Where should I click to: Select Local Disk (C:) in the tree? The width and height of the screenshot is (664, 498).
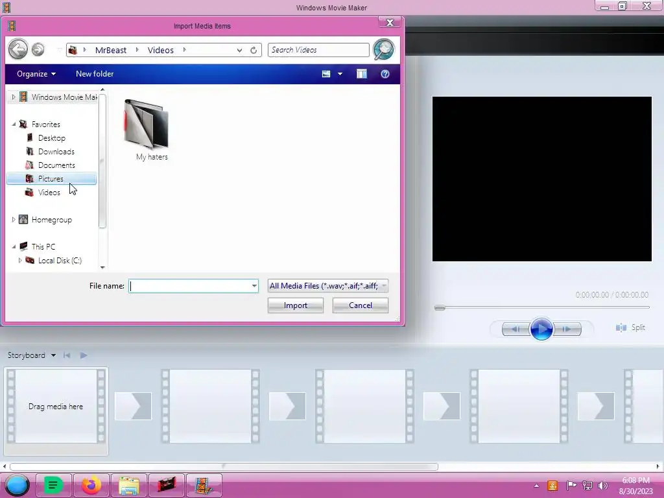[x=60, y=261]
